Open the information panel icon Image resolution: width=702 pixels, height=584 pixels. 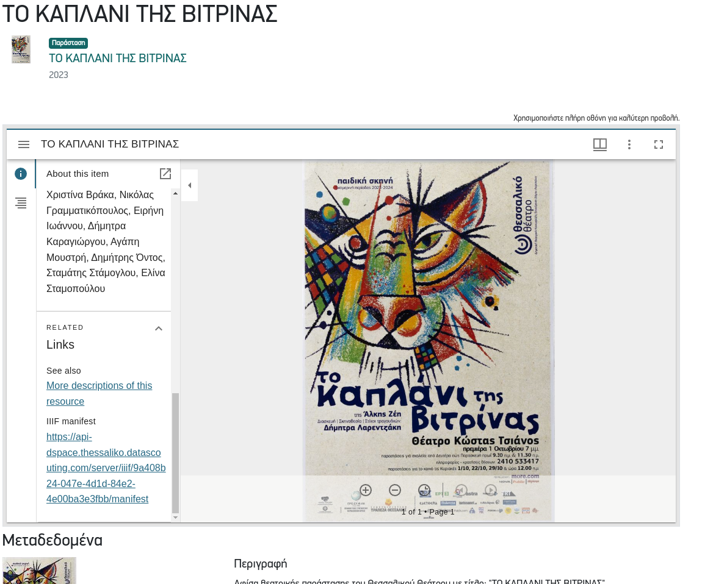(21, 174)
